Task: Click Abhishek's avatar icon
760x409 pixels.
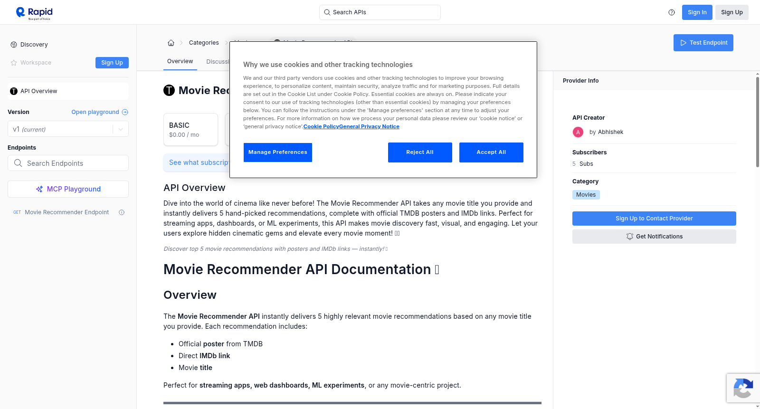Action: point(578,132)
